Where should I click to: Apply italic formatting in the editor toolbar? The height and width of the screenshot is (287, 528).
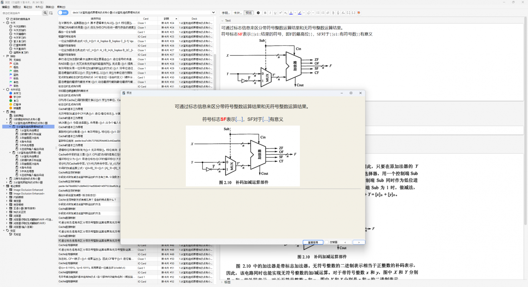[270, 13]
